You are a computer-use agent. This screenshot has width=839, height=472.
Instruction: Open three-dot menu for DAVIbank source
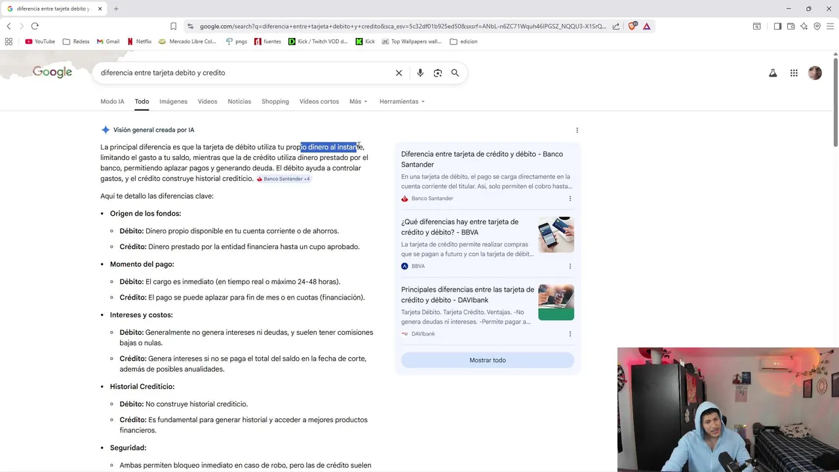[570, 334]
